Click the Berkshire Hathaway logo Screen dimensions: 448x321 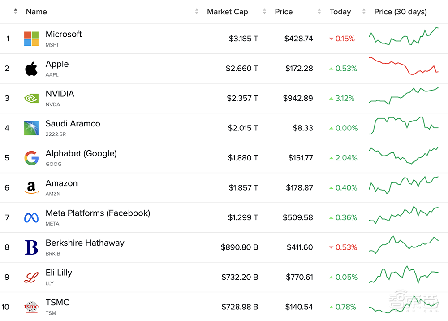31,247
